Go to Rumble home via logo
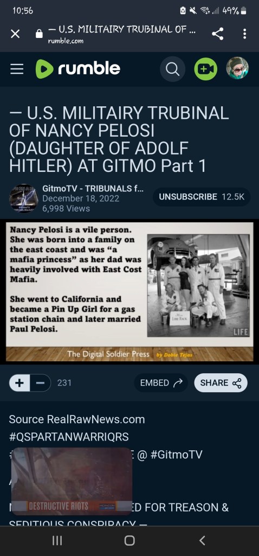The height and width of the screenshot is (556, 259). 78,68
